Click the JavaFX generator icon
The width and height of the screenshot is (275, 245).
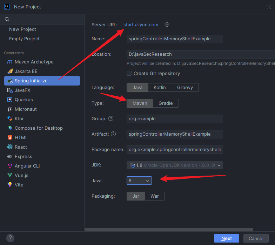click(x=10, y=90)
